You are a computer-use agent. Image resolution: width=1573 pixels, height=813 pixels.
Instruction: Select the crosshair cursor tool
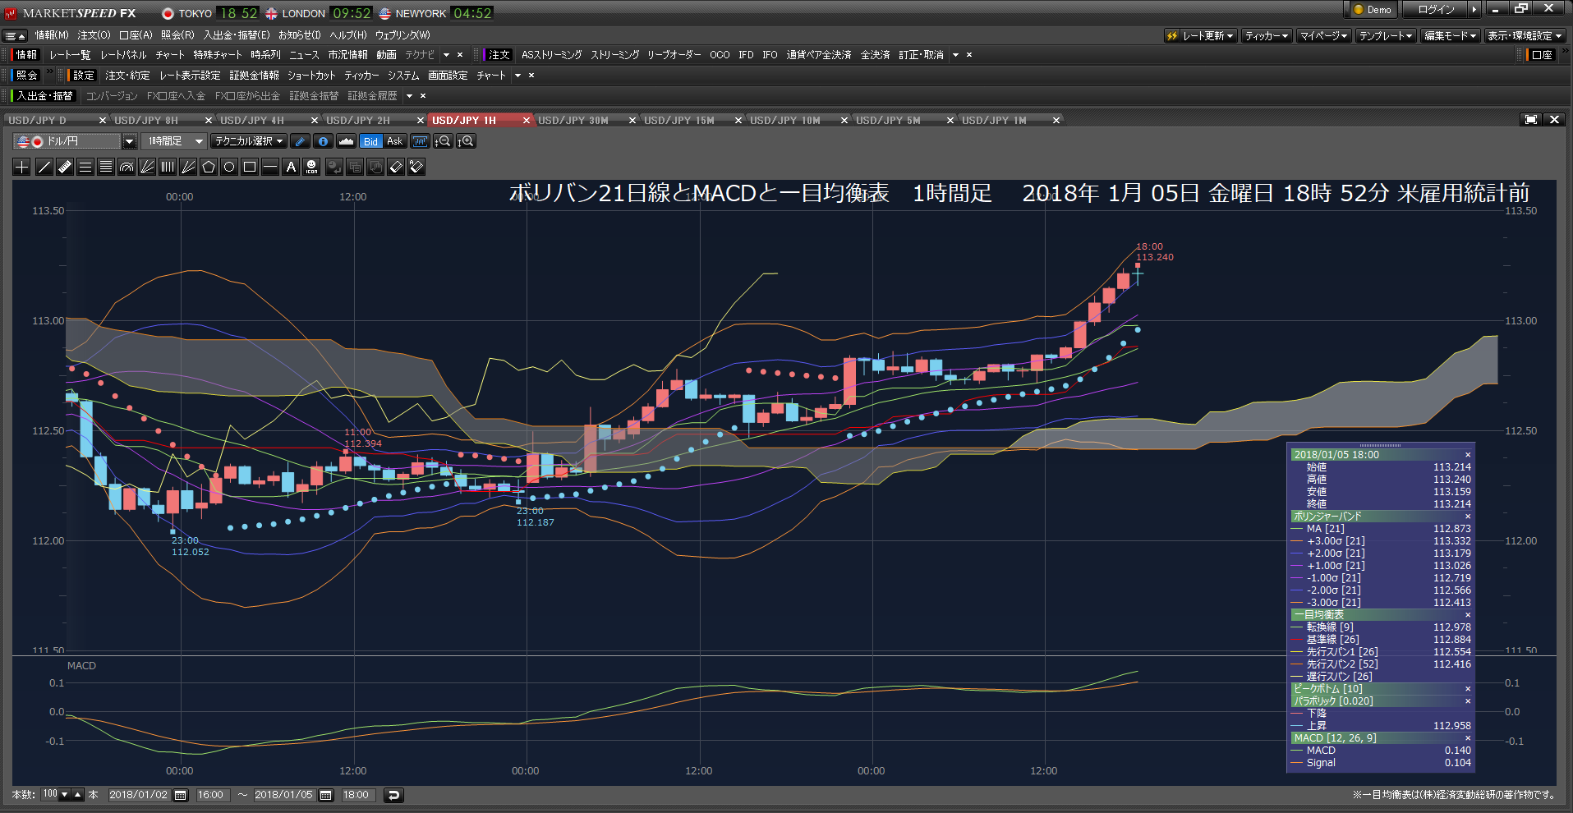(22, 167)
